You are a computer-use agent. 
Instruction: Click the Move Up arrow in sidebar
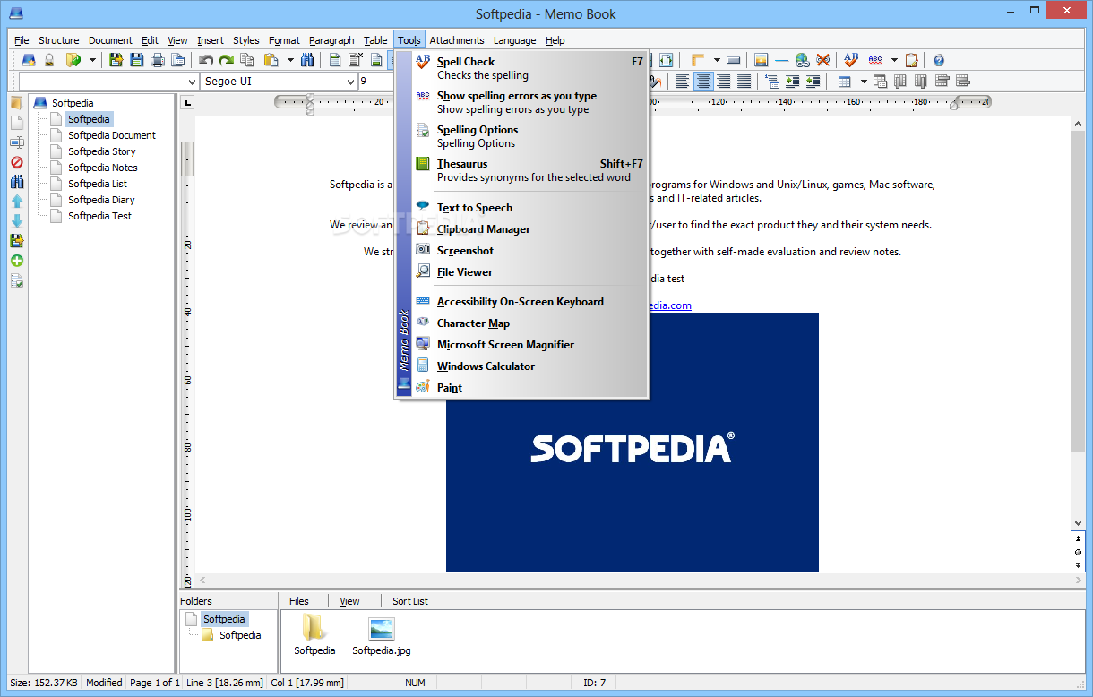[x=17, y=202]
